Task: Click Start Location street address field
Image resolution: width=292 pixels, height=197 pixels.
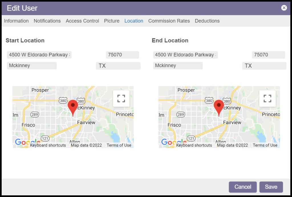Action: (39, 55)
